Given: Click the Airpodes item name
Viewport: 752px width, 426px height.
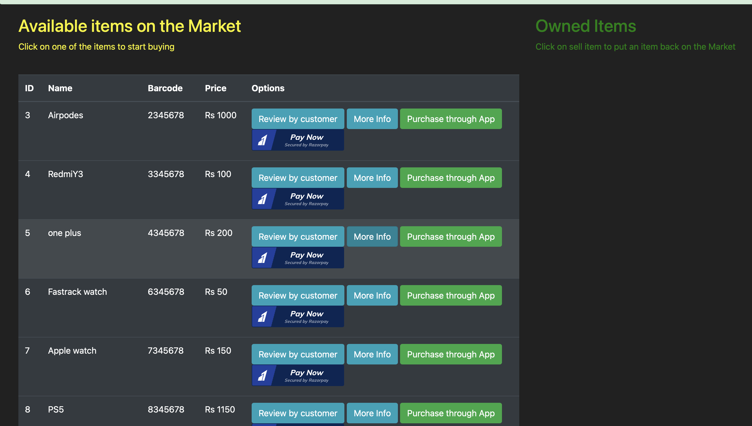Looking at the screenshot, I should tap(65, 115).
